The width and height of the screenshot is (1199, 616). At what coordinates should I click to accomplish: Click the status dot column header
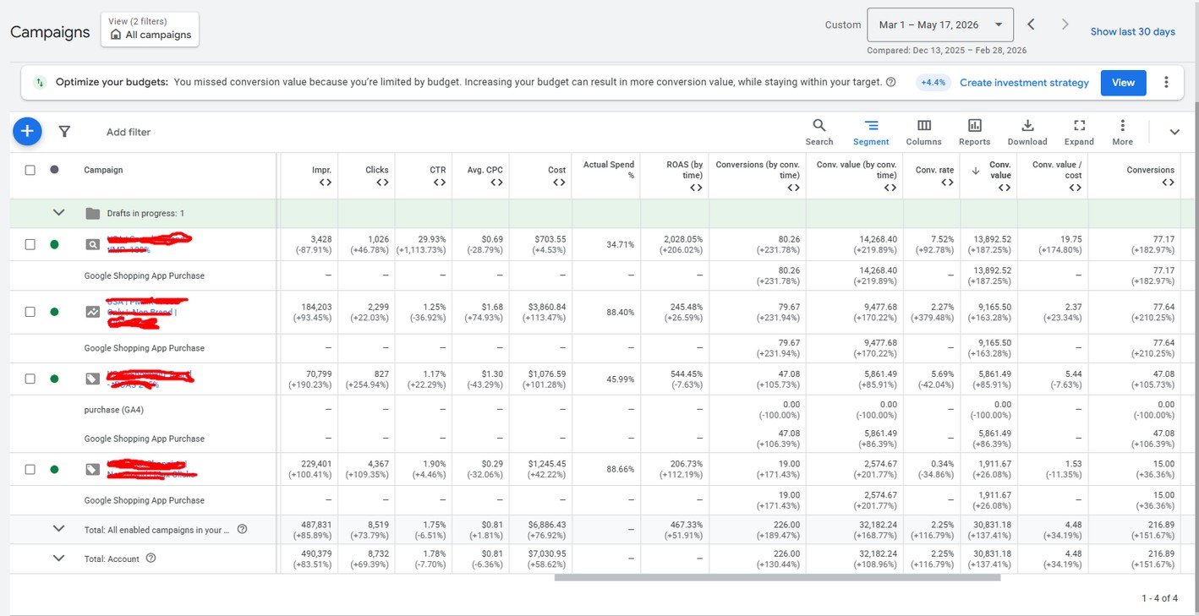[54, 170]
